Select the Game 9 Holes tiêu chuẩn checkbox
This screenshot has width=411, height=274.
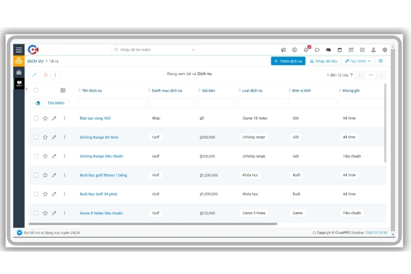pyautogui.click(x=36, y=213)
